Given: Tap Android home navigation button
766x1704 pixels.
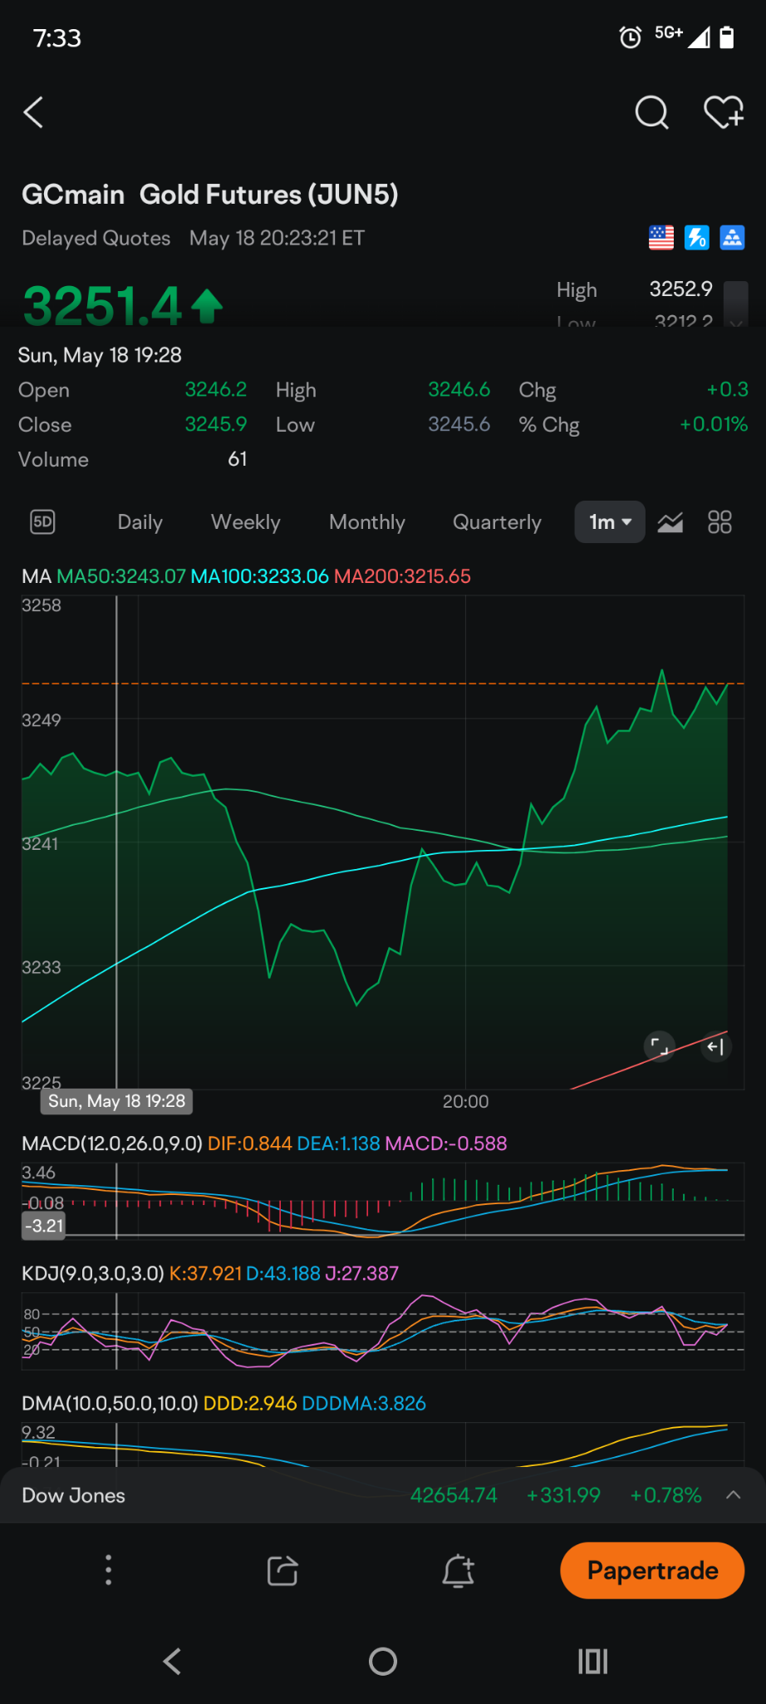Looking at the screenshot, I should click(x=383, y=1662).
